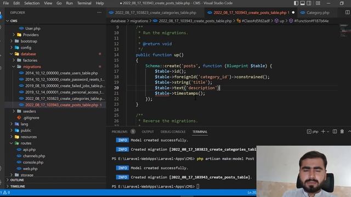Open the .gitignore file

31,118
